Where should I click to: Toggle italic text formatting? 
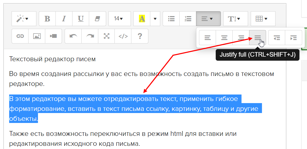[64, 19]
